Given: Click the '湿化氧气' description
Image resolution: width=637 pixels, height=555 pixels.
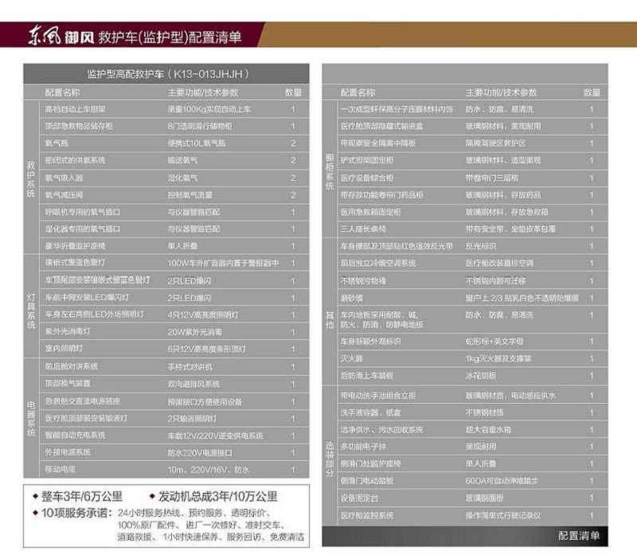Looking at the screenshot, I should coord(182,178).
